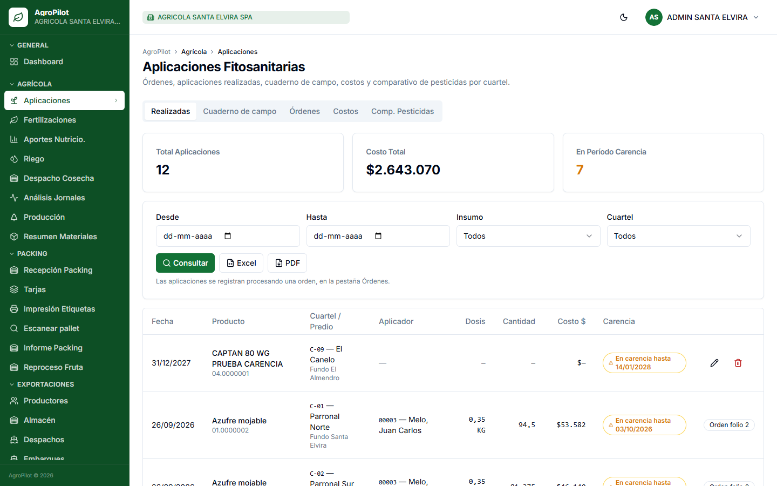Open the Costos tab
Viewport: 777px width, 486px height.
pos(345,111)
